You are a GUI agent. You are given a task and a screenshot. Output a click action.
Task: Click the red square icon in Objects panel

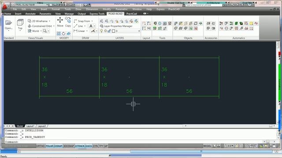[196, 28]
